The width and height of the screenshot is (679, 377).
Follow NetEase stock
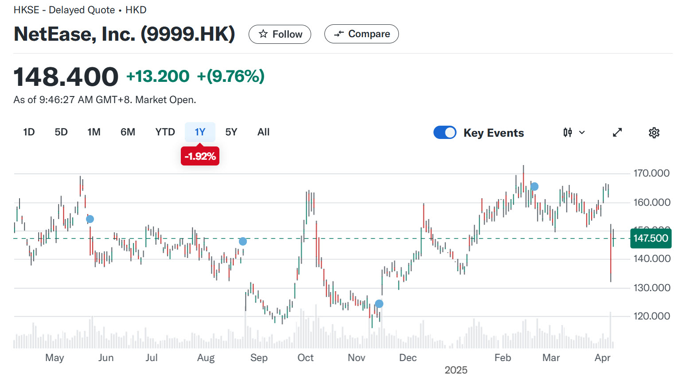(280, 34)
